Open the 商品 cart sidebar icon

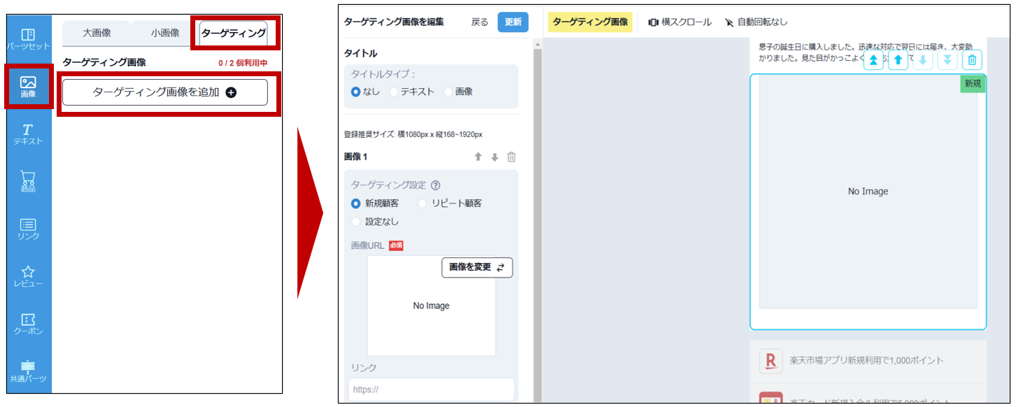tap(28, 182)
